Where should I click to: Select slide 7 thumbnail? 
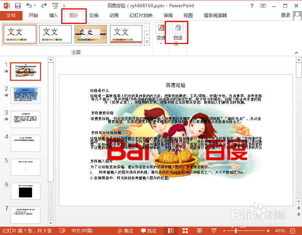pos(25,215)
